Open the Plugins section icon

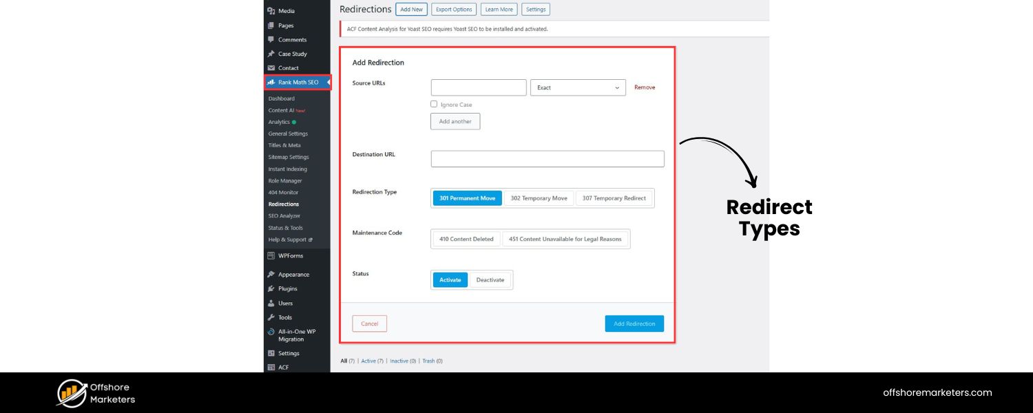pos(271,288)
